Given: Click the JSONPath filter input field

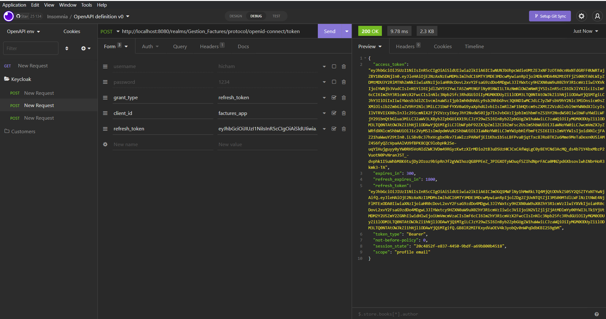Looking at the screenshot, I should click(x=442, y=314).
